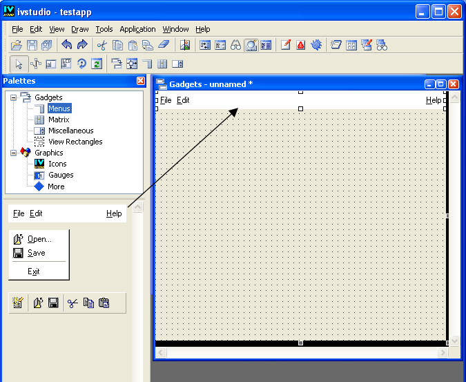
Task: Click the horizontal scrollbar's right arrow in Gadgets window
Action: tap(443, 353)
